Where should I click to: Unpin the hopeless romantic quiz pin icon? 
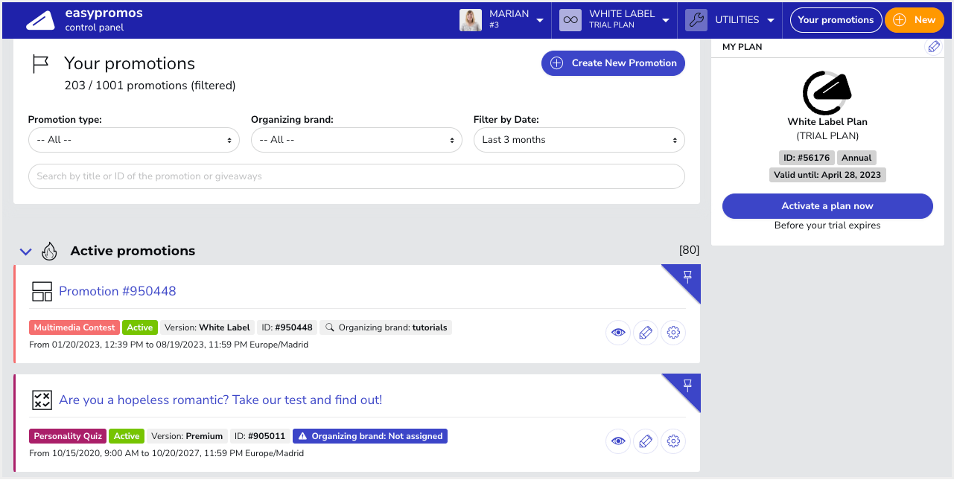(x=687, y=385)
